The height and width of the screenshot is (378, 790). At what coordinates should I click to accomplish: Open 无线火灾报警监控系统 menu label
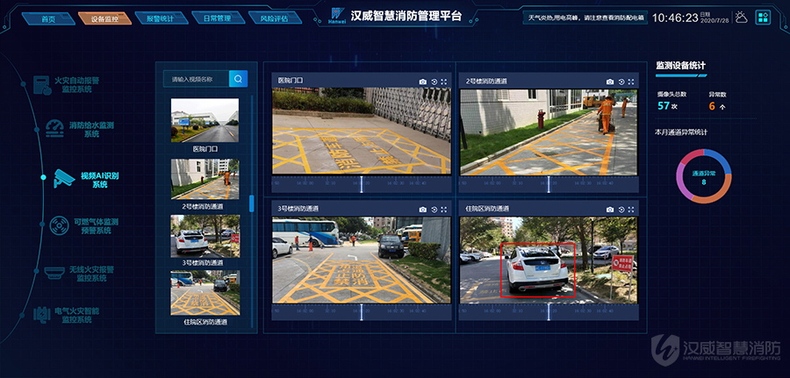91,274
